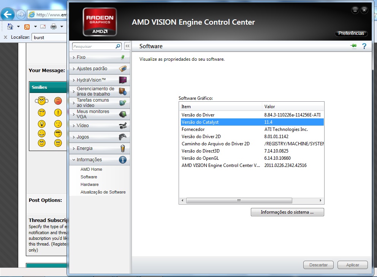This screenshot has width=377, height=277.
Task: Insert the lightbulb idea smiley
Action: [42, 124]
